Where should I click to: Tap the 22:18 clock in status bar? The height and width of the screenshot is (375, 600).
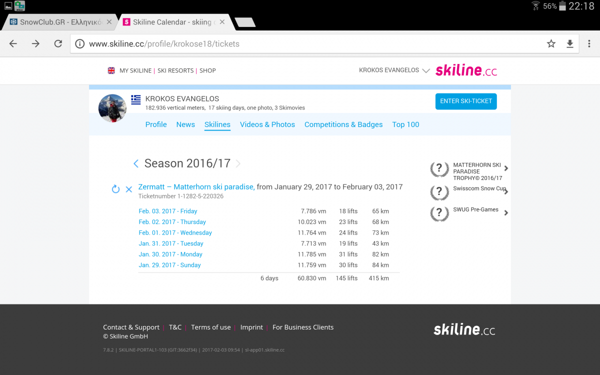pos(581,6)
